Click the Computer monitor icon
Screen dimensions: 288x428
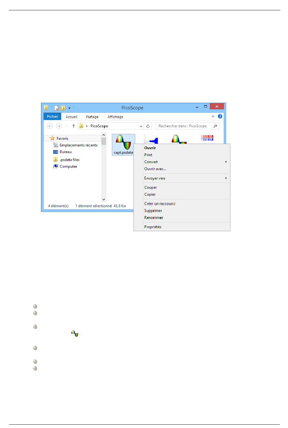tap(55, 166)
